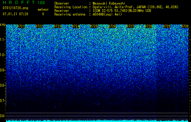This screenshot has height=122, width=191.
Task: Click the HROFFT title text
Action: pyautogui.click(x=19, y=2)
